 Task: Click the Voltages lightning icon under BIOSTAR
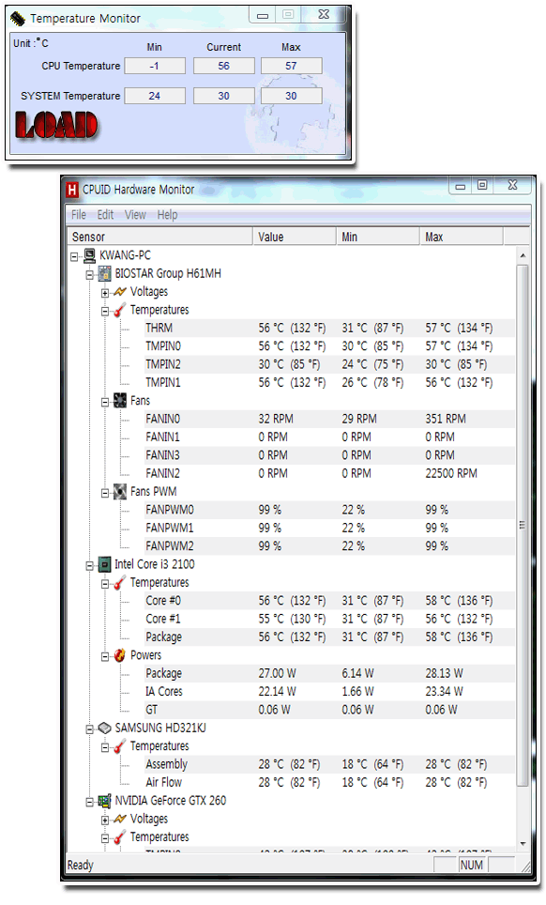(120, 291)
